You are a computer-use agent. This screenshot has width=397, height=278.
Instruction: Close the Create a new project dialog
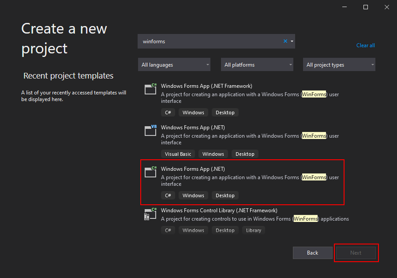(x=386, y=7)
